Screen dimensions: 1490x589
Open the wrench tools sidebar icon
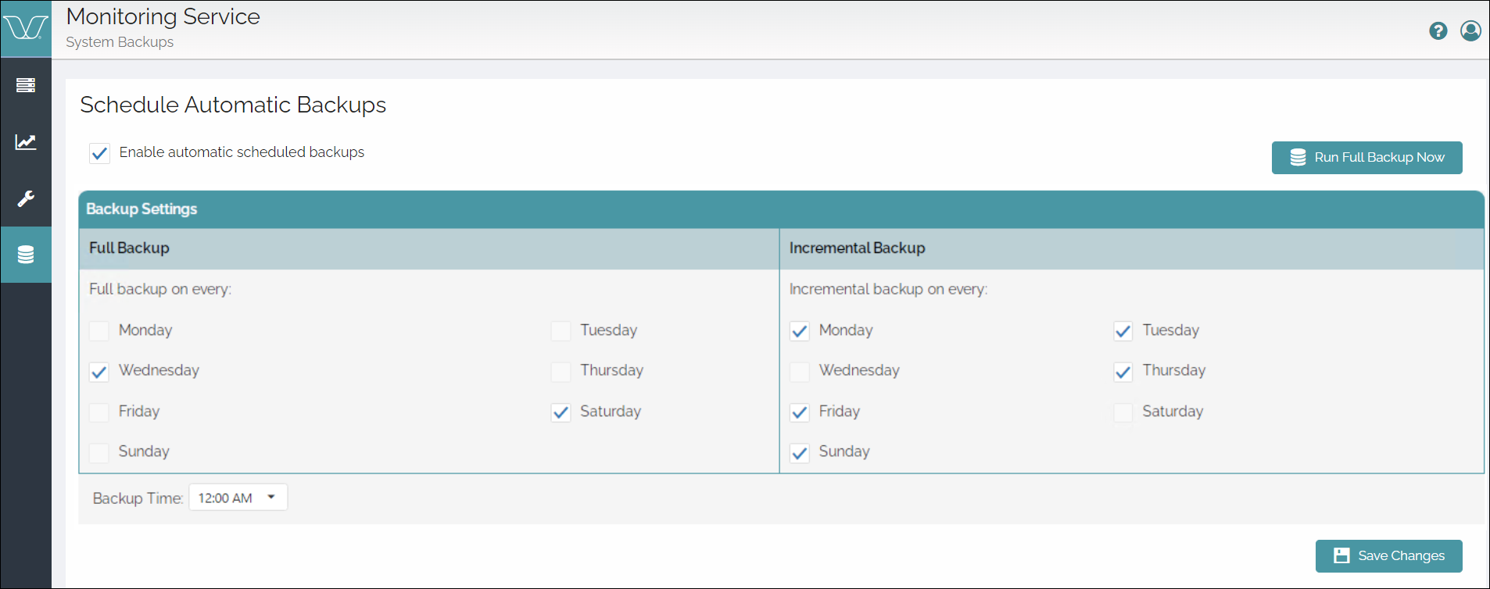click(26, 198)
